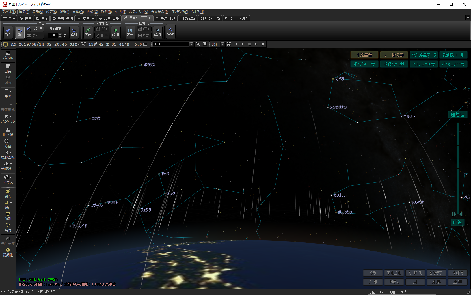Open the 天体(O) menu

[x=78, y=12]
